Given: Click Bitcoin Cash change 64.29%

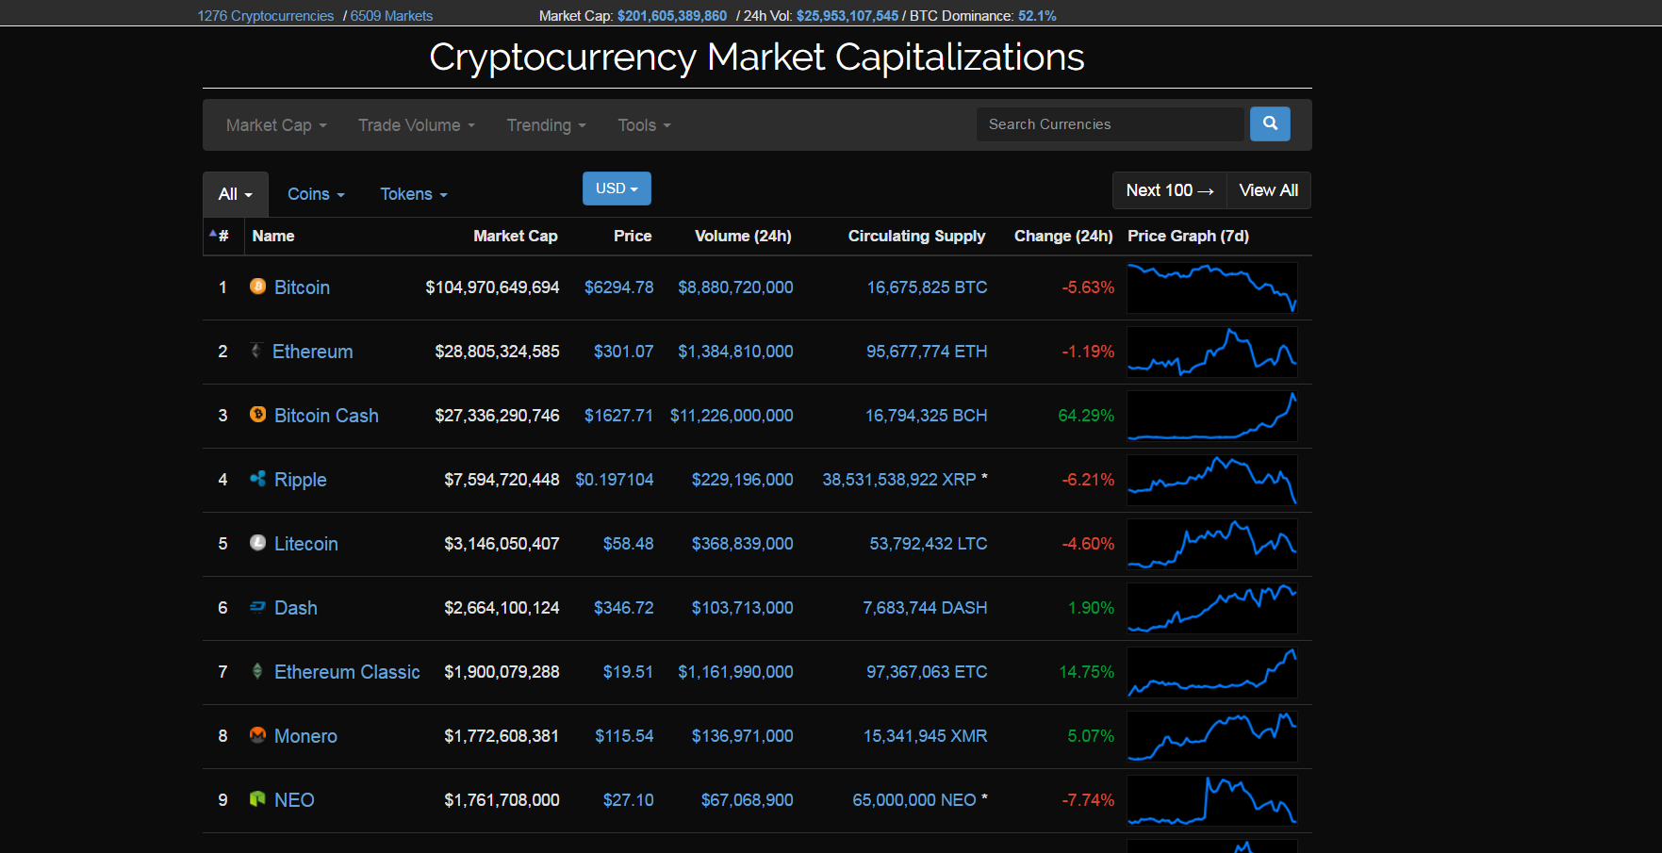Looking at the screenshot, I should tap(1086, 416).
